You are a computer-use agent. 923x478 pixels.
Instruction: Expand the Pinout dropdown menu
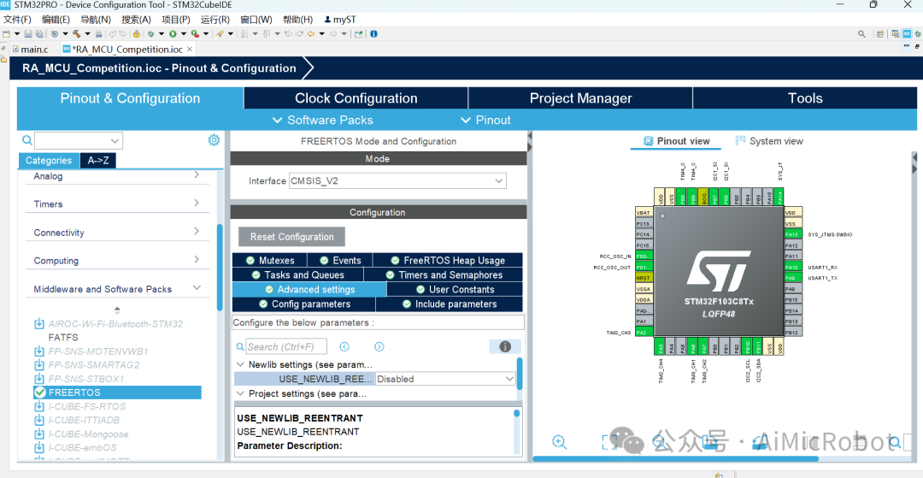[485, 120]
